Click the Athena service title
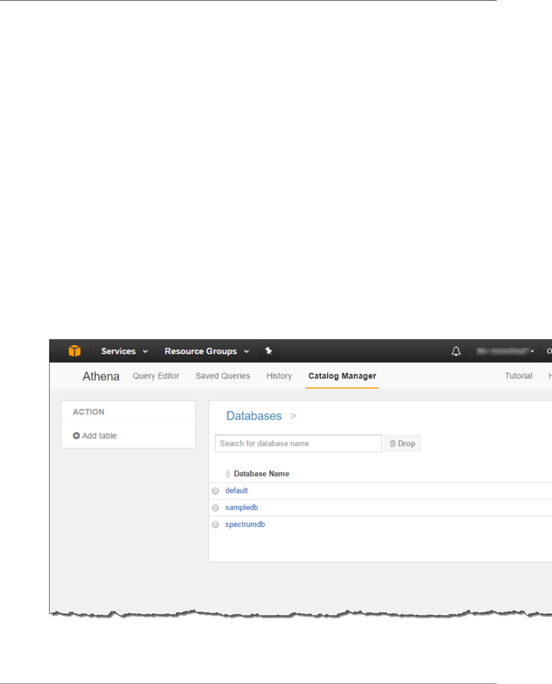The width and height of the screenshot is (552, 684). (x=101, y=376)
